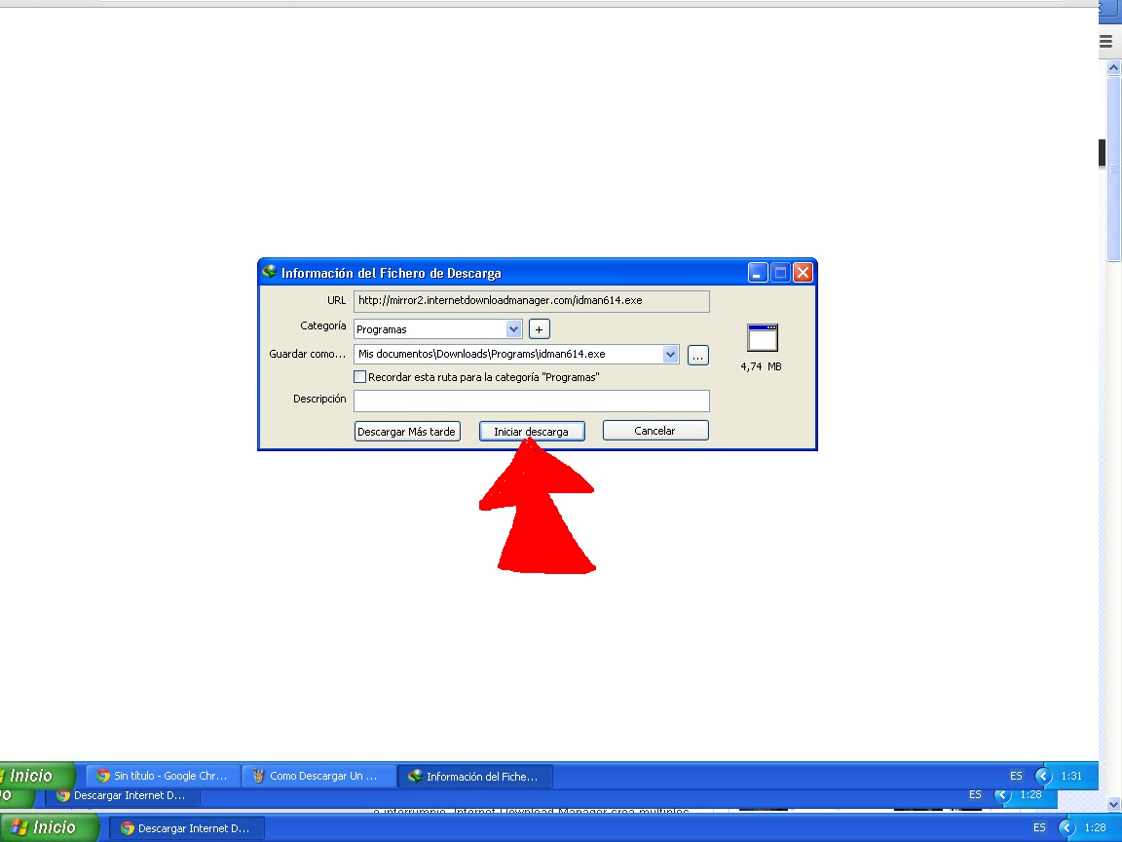Click scrollbar down arrow in browser
The width and height of the screenshot is (1122, 842).
[x=1113, y=804]
